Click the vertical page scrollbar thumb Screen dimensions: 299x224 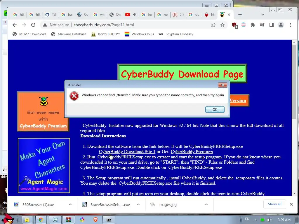(x=294, y=82)
